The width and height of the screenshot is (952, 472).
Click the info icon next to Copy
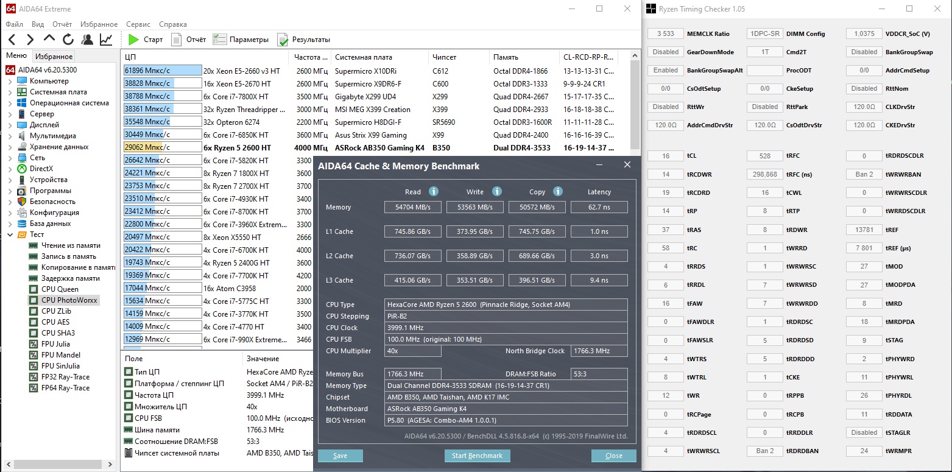click(558, 191)
